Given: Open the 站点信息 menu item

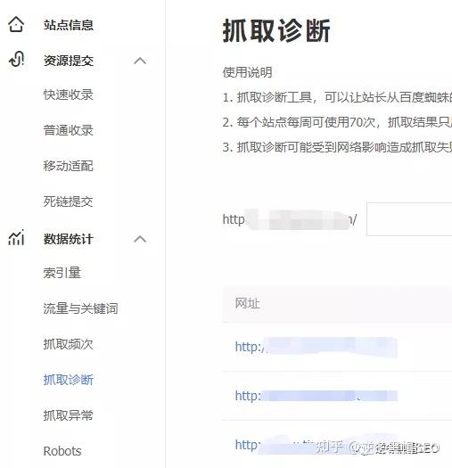Looking at the screenshot, I should coord(69,25).
